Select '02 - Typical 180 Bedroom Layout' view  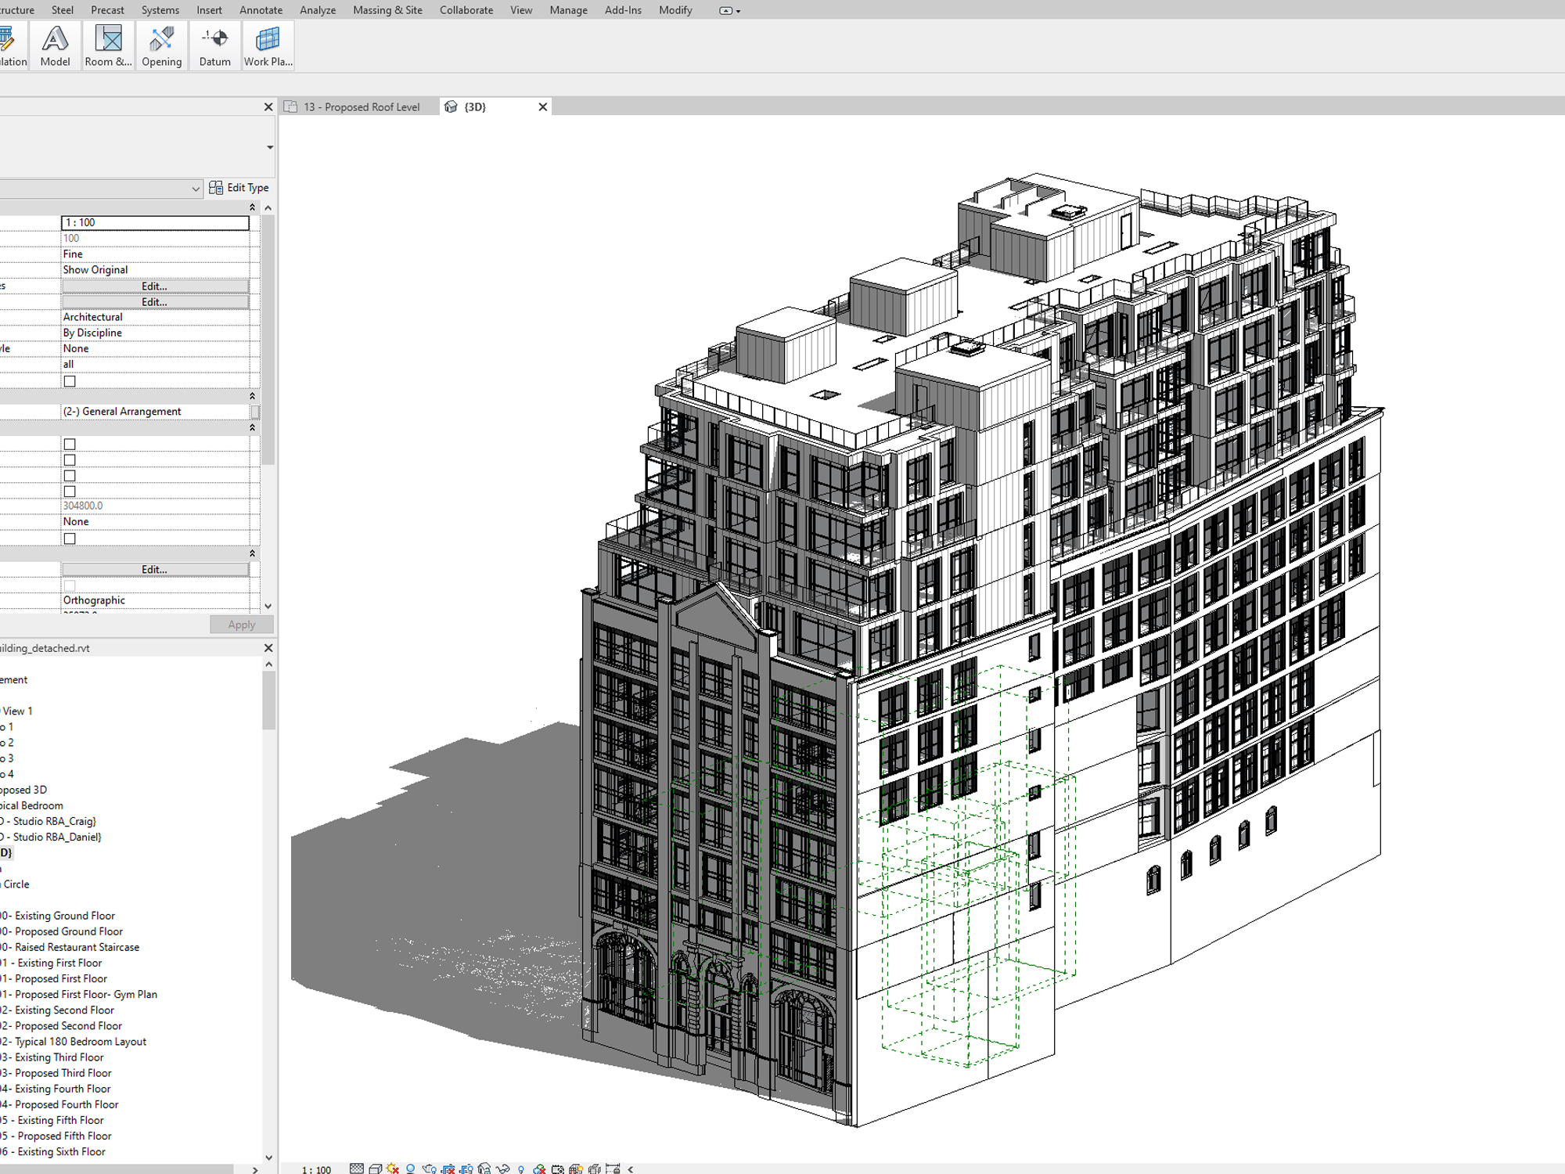(74, 1041)
